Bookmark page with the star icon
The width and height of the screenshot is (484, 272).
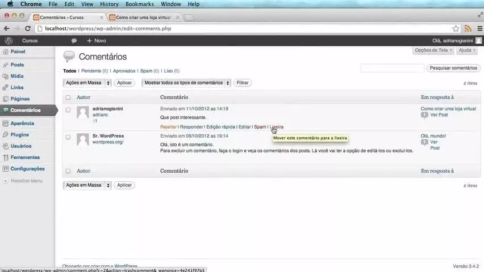(456, 29)
